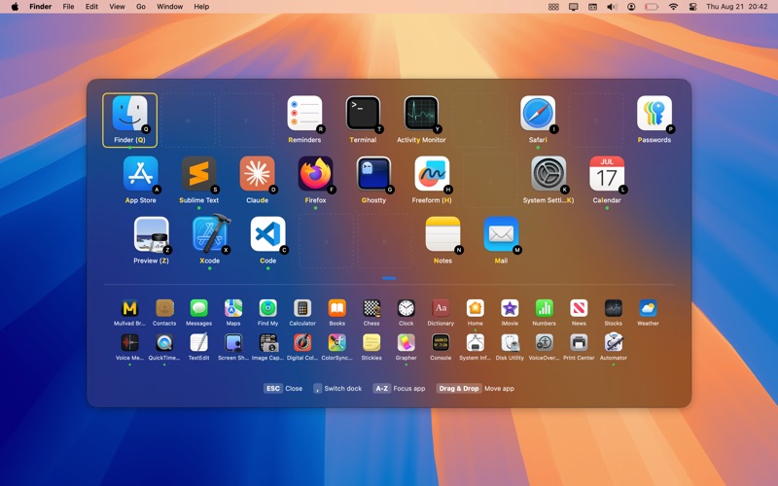
Task: Open the Apple menu
Action: coord(15,7)
